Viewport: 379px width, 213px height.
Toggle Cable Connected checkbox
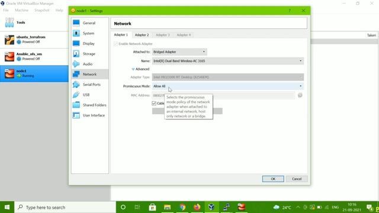(x=154, y=104)
